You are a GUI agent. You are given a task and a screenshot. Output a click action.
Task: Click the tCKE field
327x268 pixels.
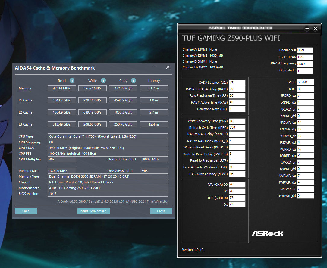(x=306, y=89)
